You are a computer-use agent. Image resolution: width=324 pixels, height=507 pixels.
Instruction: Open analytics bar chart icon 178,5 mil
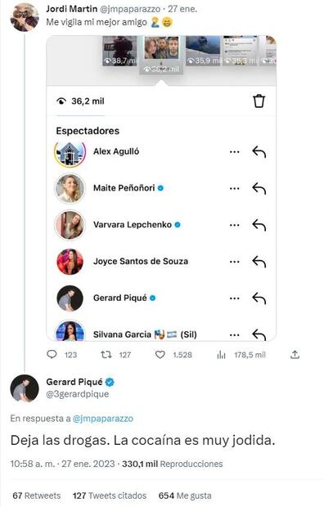pos(222,355)
